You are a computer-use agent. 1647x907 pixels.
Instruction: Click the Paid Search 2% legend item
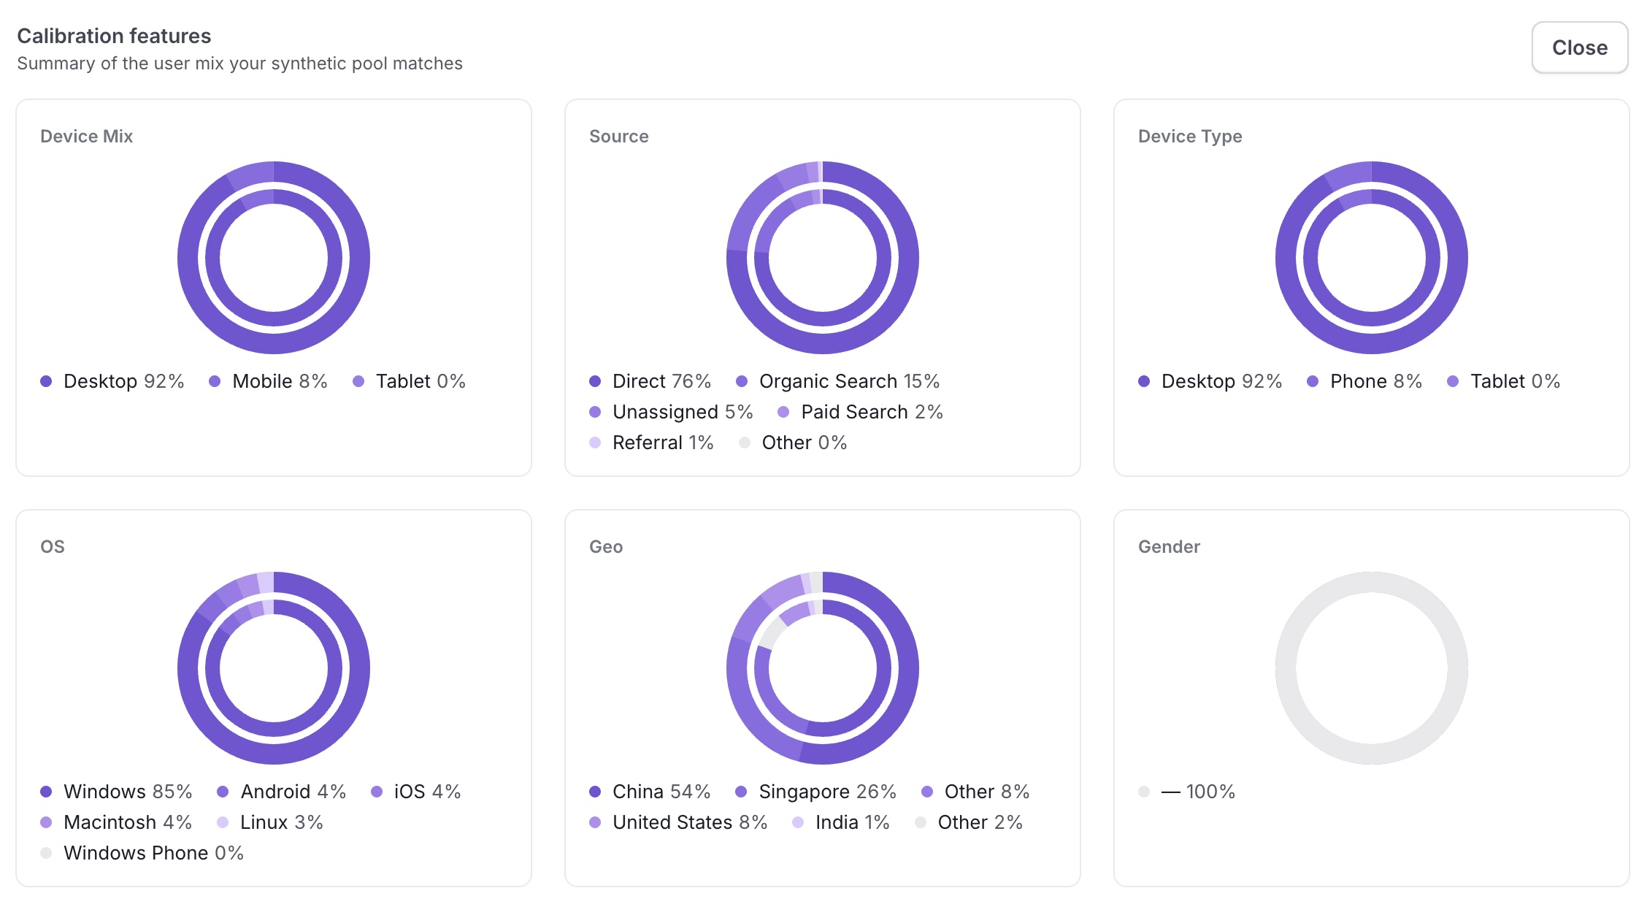[x=860, y=412]
